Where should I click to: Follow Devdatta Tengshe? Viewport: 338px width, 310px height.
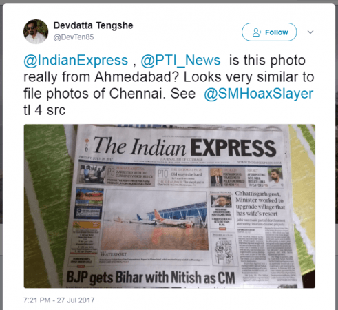click(x=269, y=32)
